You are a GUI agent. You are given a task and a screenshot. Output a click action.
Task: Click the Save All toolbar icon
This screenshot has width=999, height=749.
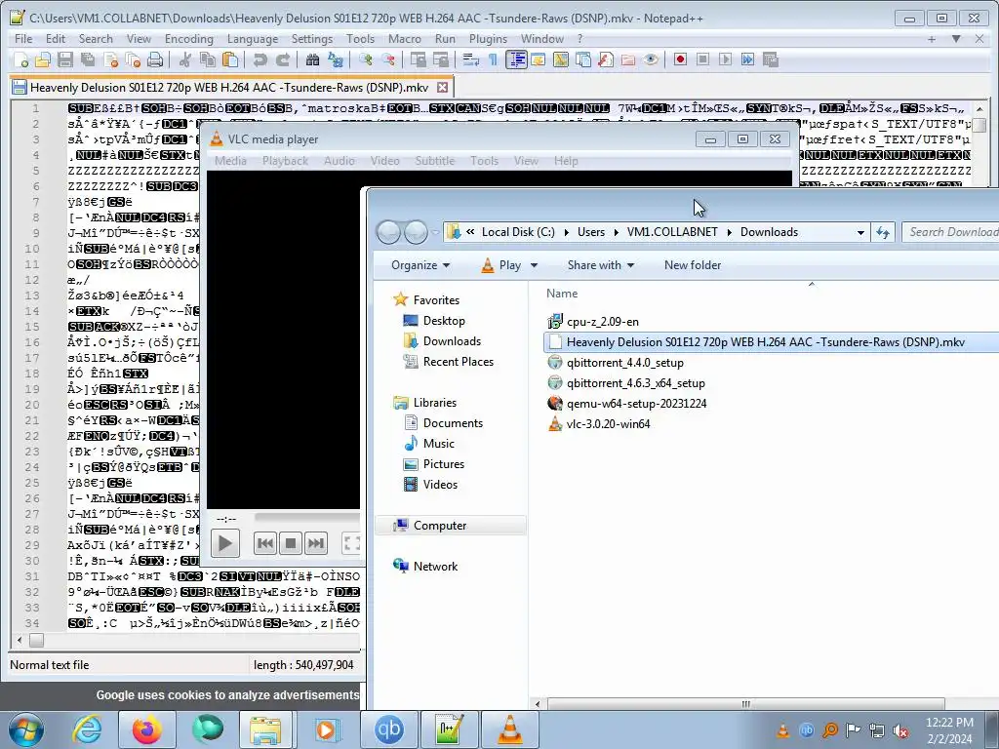pos(87,59)
